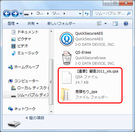135x132 pixels.
Task: Click the コンピューター monitor icon
Action: (10, 81)
